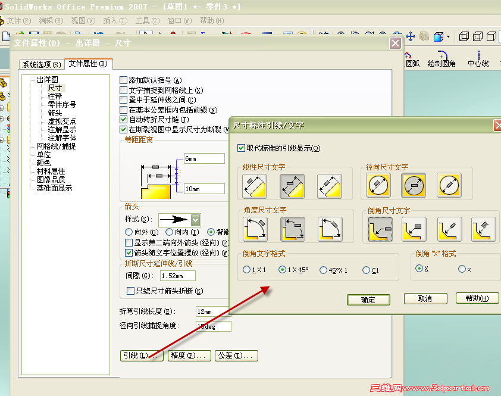Toggle 添加默认括号 checkbox

coord(123,80)
